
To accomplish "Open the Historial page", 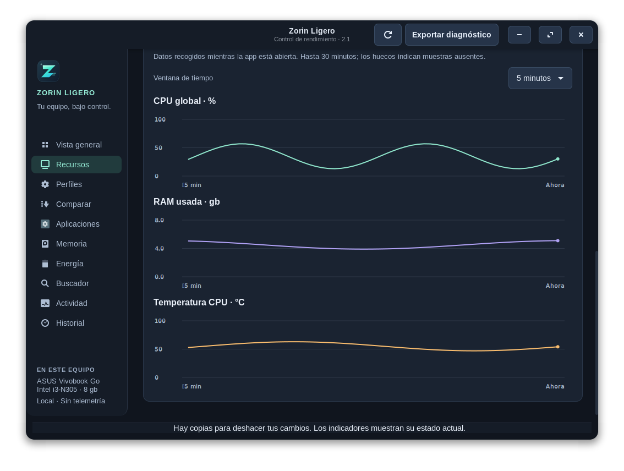I will [76, 323].
